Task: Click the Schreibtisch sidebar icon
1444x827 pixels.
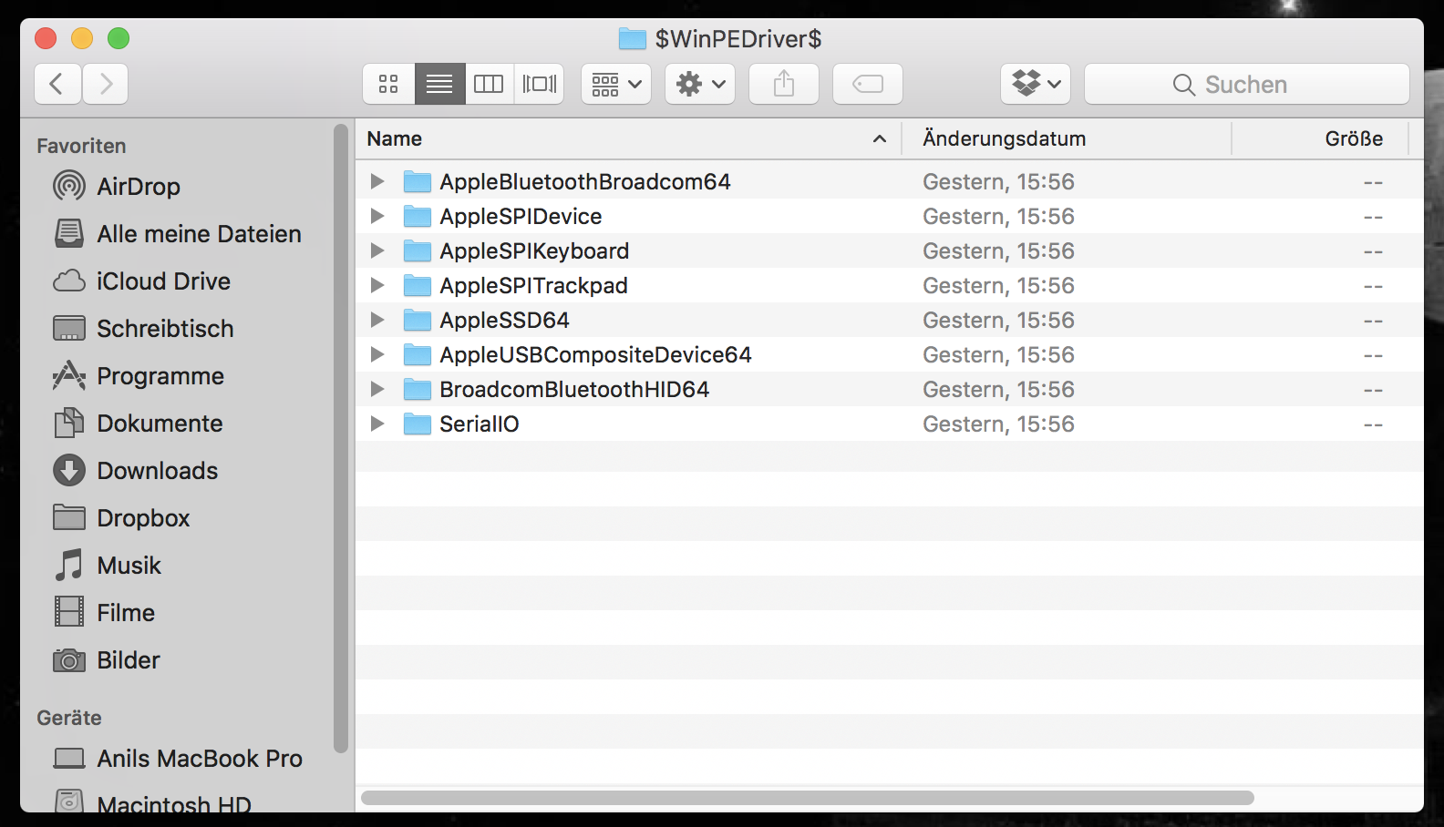Action: coord(69,328)
